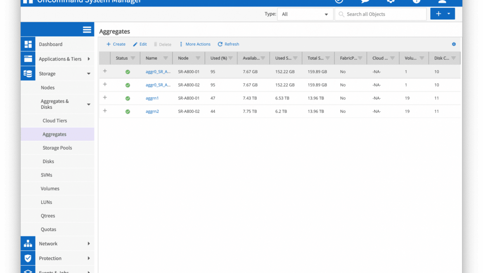The image size is (483, 273).
Task: Click the Delete button
Action: pos(163,44)
